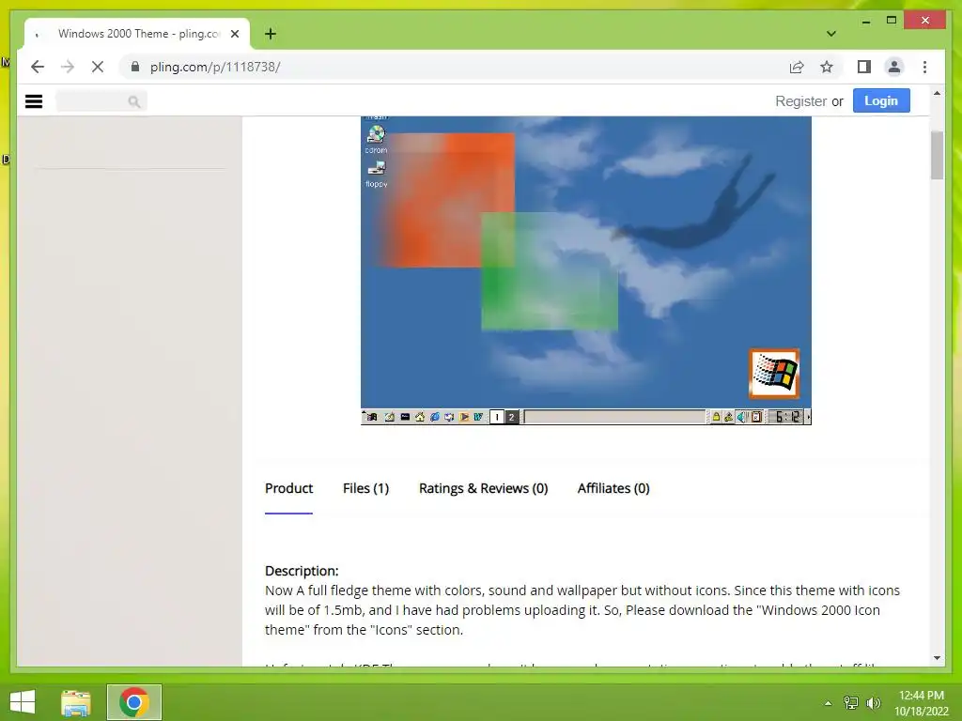
Task: Click the Login button
Action: tap(881, 101)
